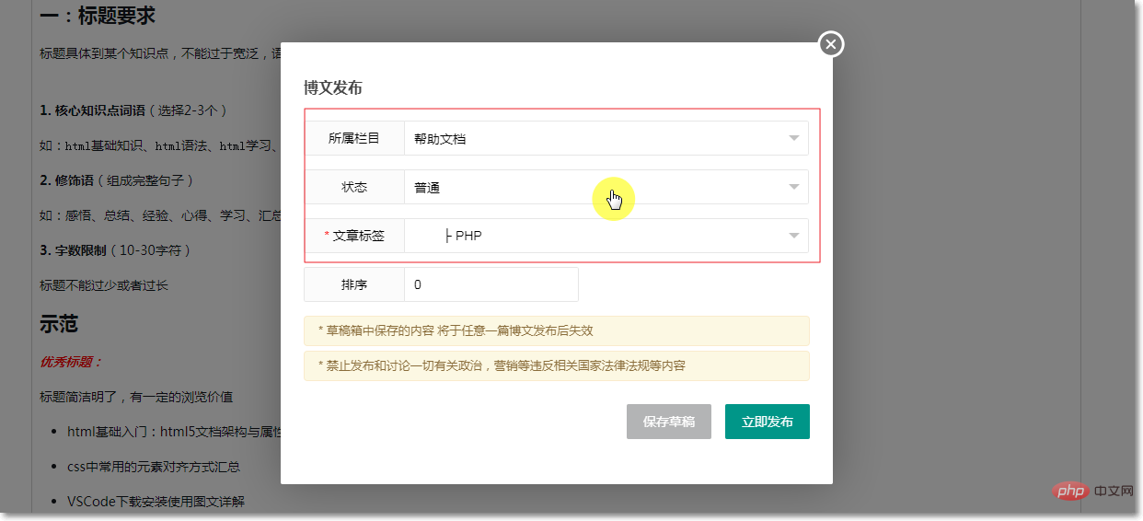The height and width of the screenshot is (521, 1143).
Task: Click the 排序 label
Action: pyautogui.click(x=354, y=284)
